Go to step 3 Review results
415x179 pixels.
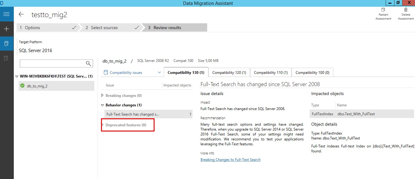176,28
